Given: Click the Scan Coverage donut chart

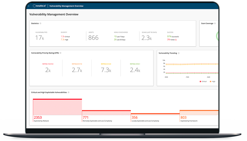Looking at the screenshot, I should point(217,36).
